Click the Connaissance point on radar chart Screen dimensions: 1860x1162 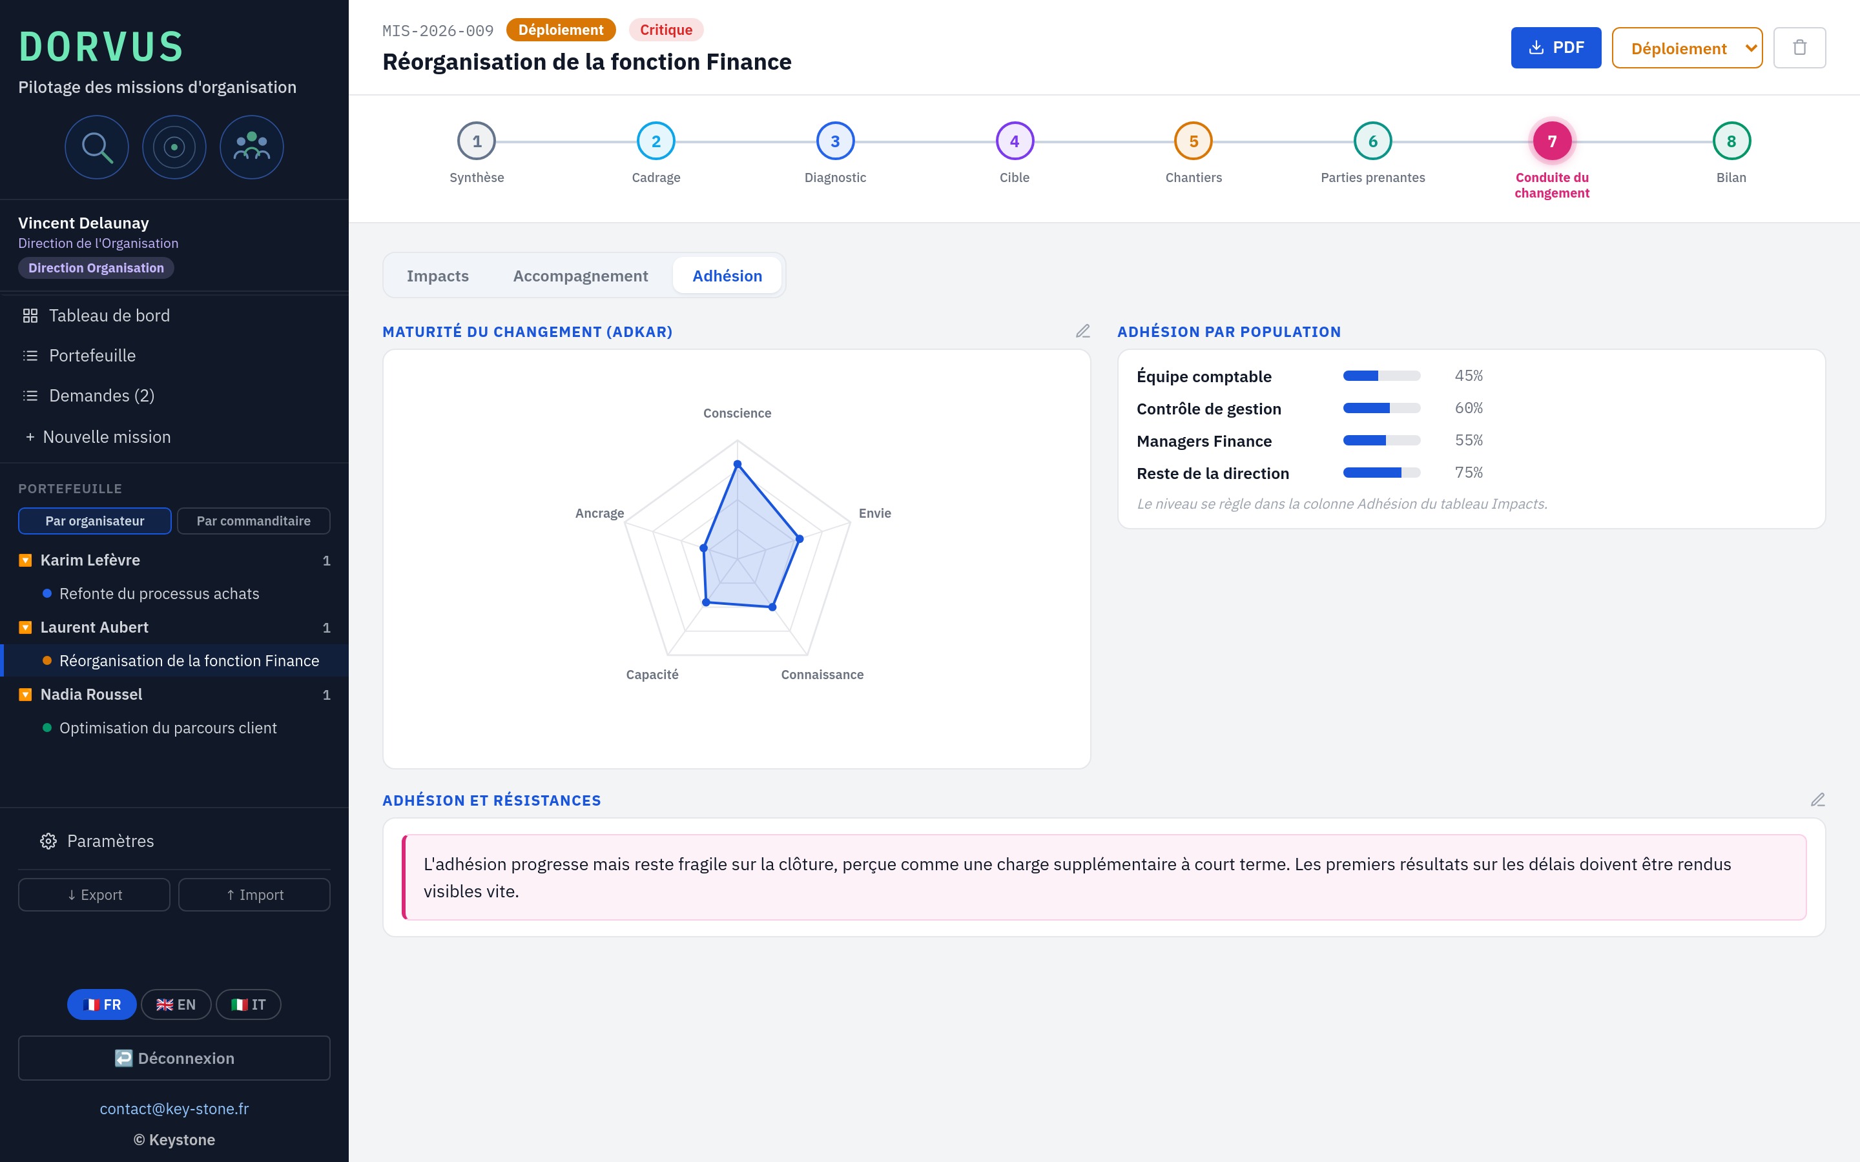772,607
